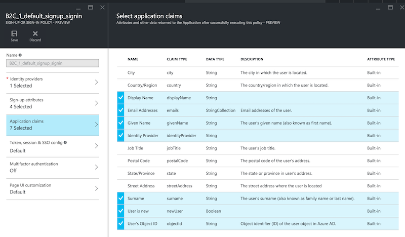Click the Discard X icon

[35, 33]
